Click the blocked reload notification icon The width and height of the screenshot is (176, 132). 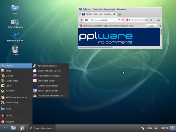[x=81, y=26]
